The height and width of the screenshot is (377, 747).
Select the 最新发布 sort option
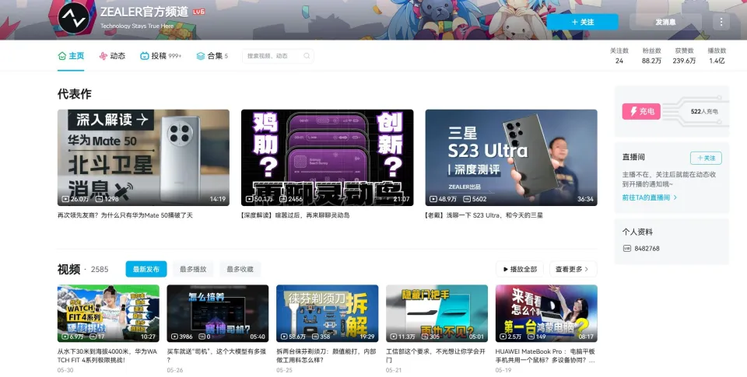(146, 269)
